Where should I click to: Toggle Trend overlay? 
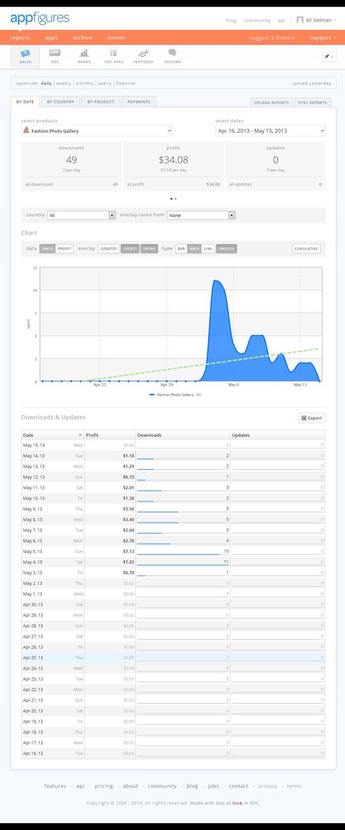point(149,248)
